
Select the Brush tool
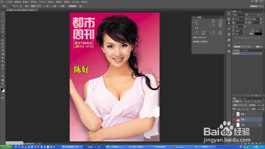3,40
